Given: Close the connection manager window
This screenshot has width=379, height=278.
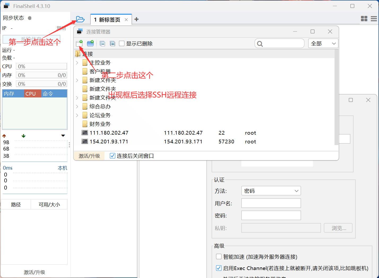Looking at the screenshot, I should click(330, 31).
